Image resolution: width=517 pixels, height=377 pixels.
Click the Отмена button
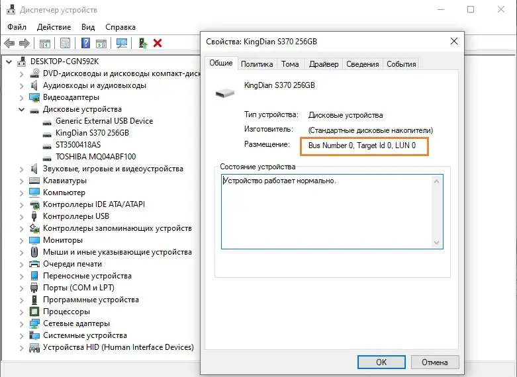pos(434,362)
